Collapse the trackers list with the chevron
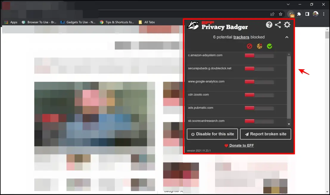Viewport: 330px width, 195px height. (287, 37)
